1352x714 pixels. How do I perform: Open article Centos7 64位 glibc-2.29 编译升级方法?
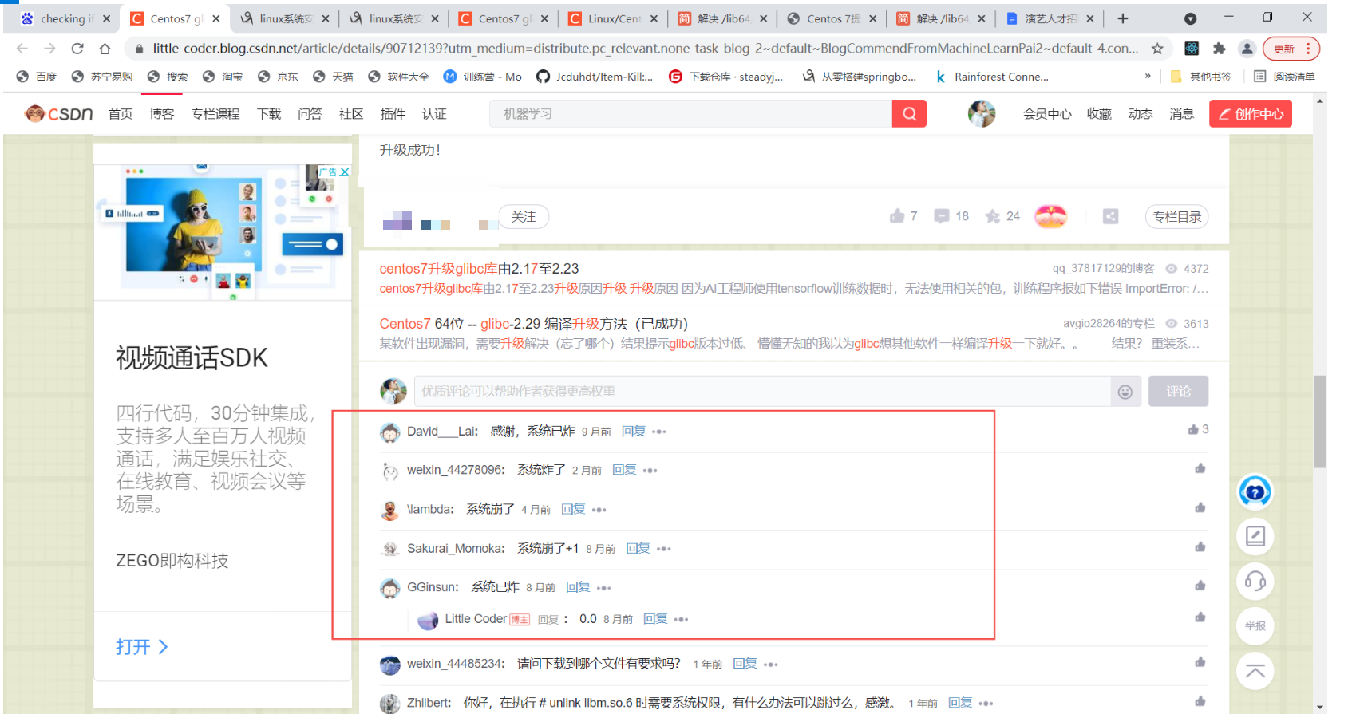click(x=533, y=324)
